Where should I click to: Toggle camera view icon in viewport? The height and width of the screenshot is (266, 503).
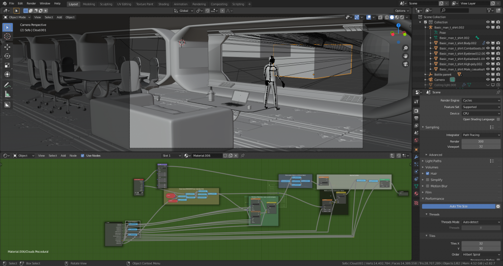[405, 64]
